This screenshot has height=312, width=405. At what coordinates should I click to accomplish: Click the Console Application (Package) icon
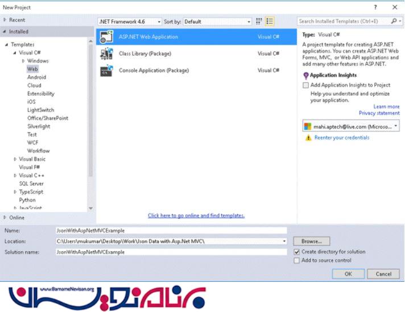(x=106, y=70)
